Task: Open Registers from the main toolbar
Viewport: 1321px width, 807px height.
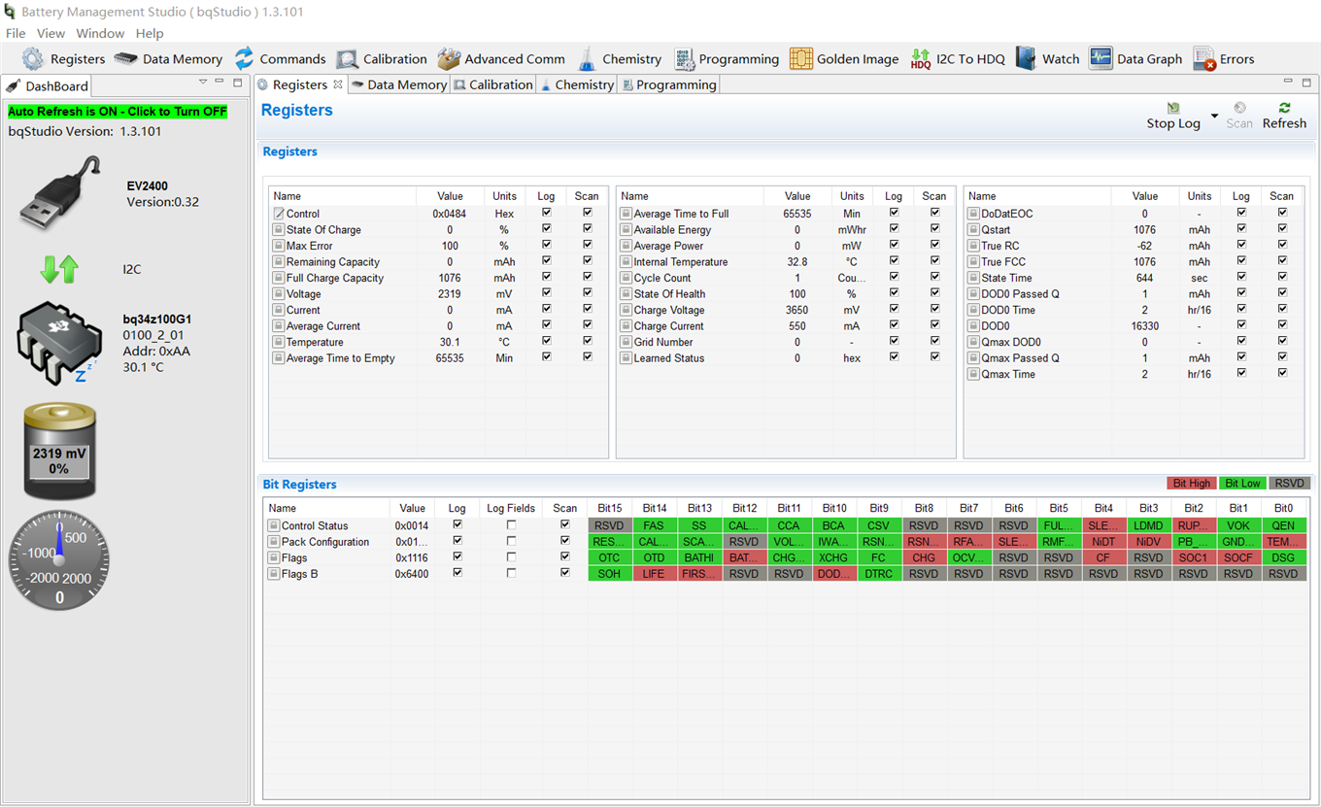Action: click(x=64, y=59)
